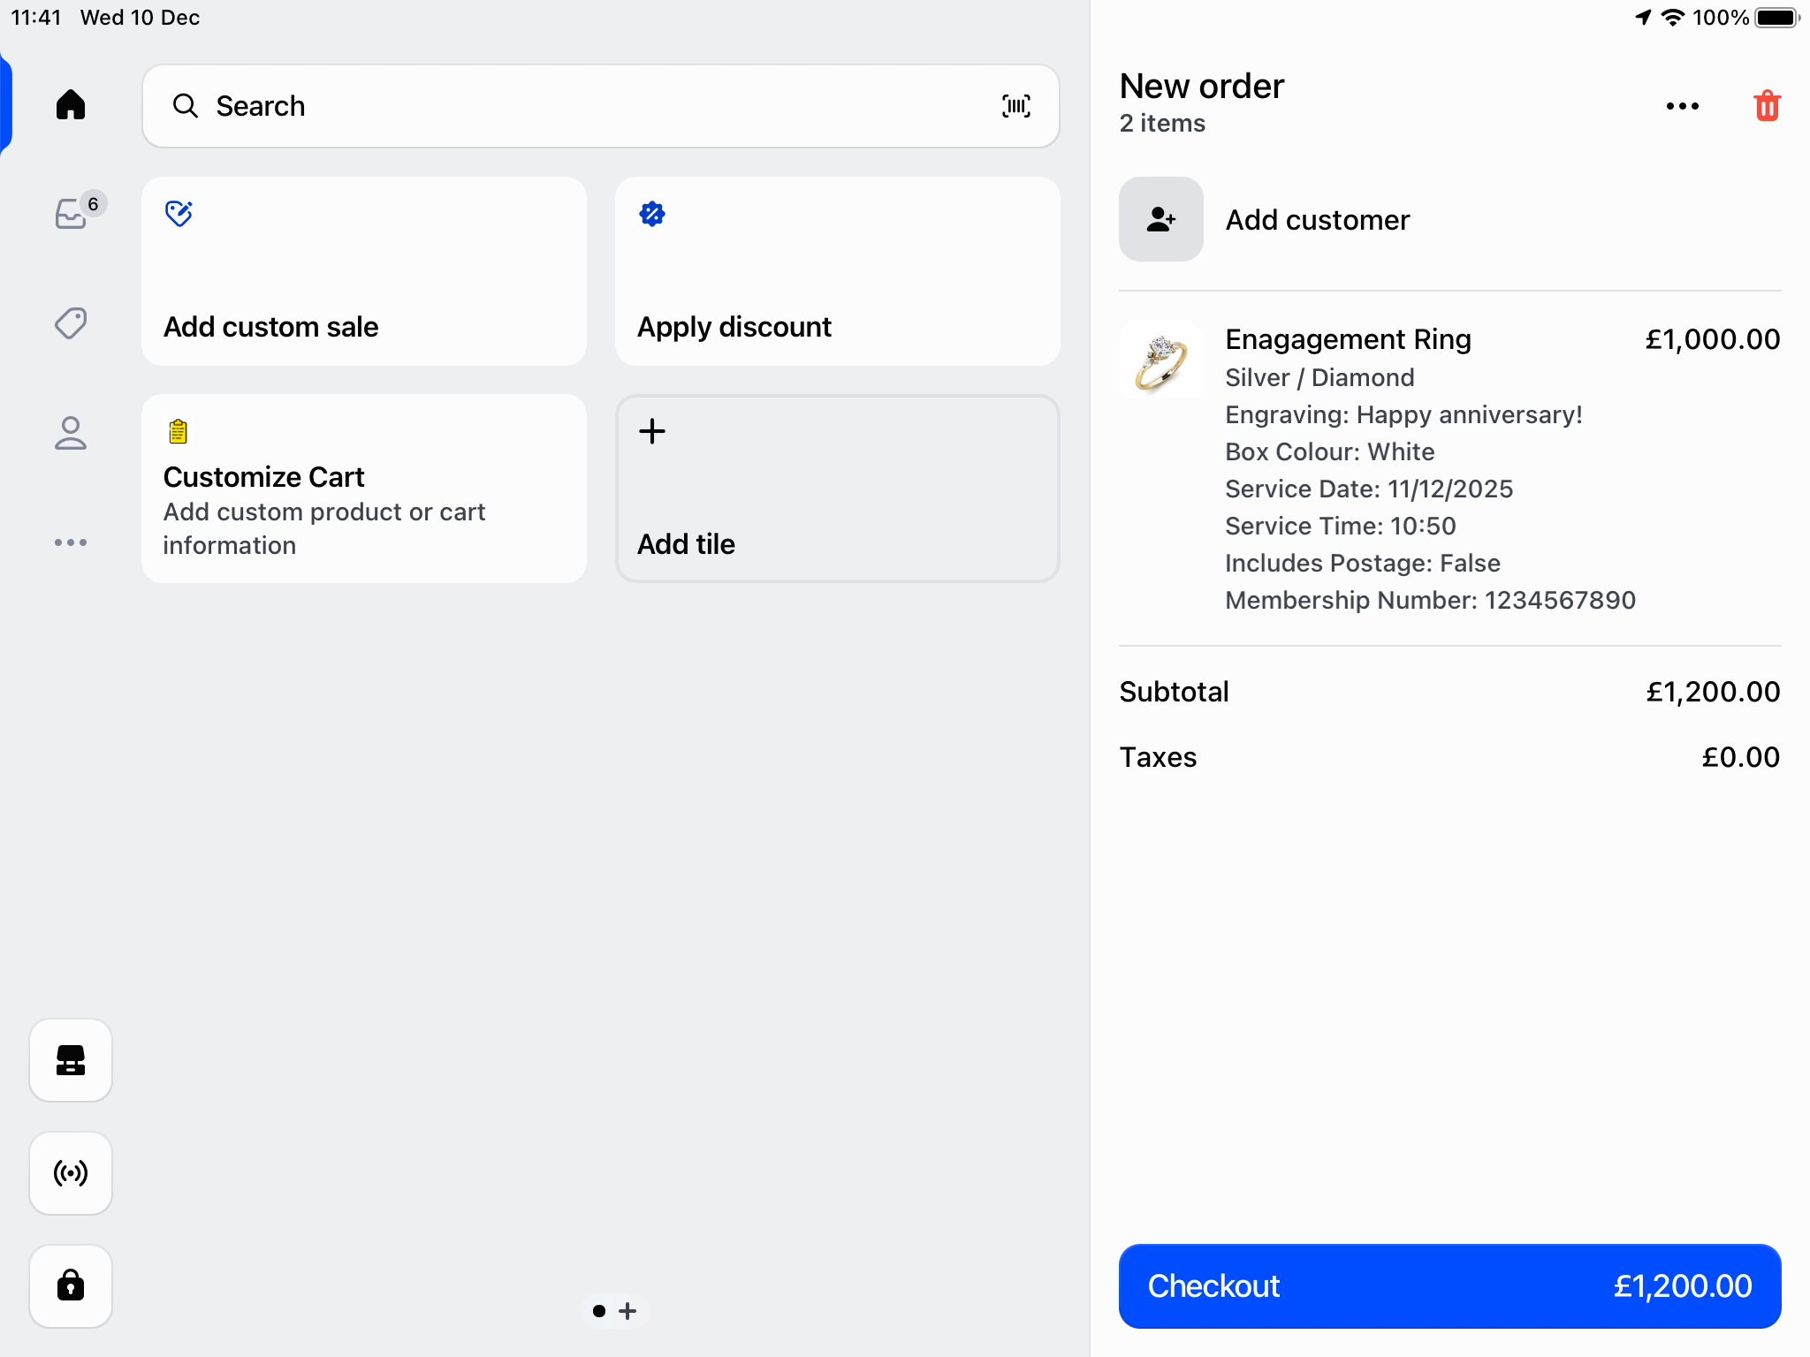Open the store register icon button
This screenshot has height=1357, width=1810.
click(71, 1060)
